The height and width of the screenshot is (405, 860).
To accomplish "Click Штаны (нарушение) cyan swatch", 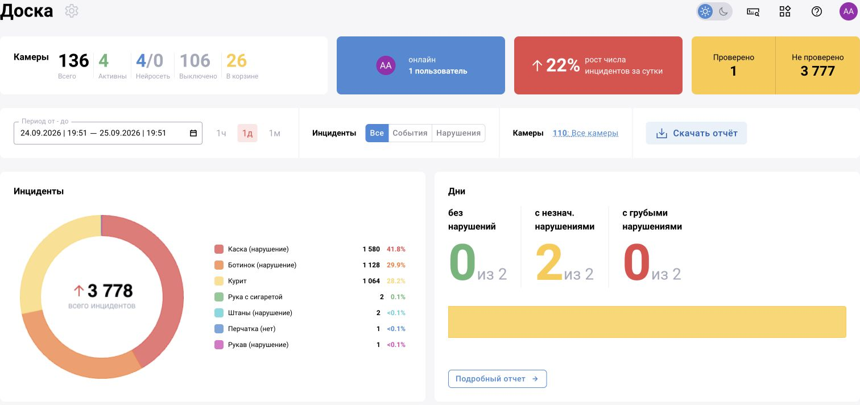I will pos(219,313).
